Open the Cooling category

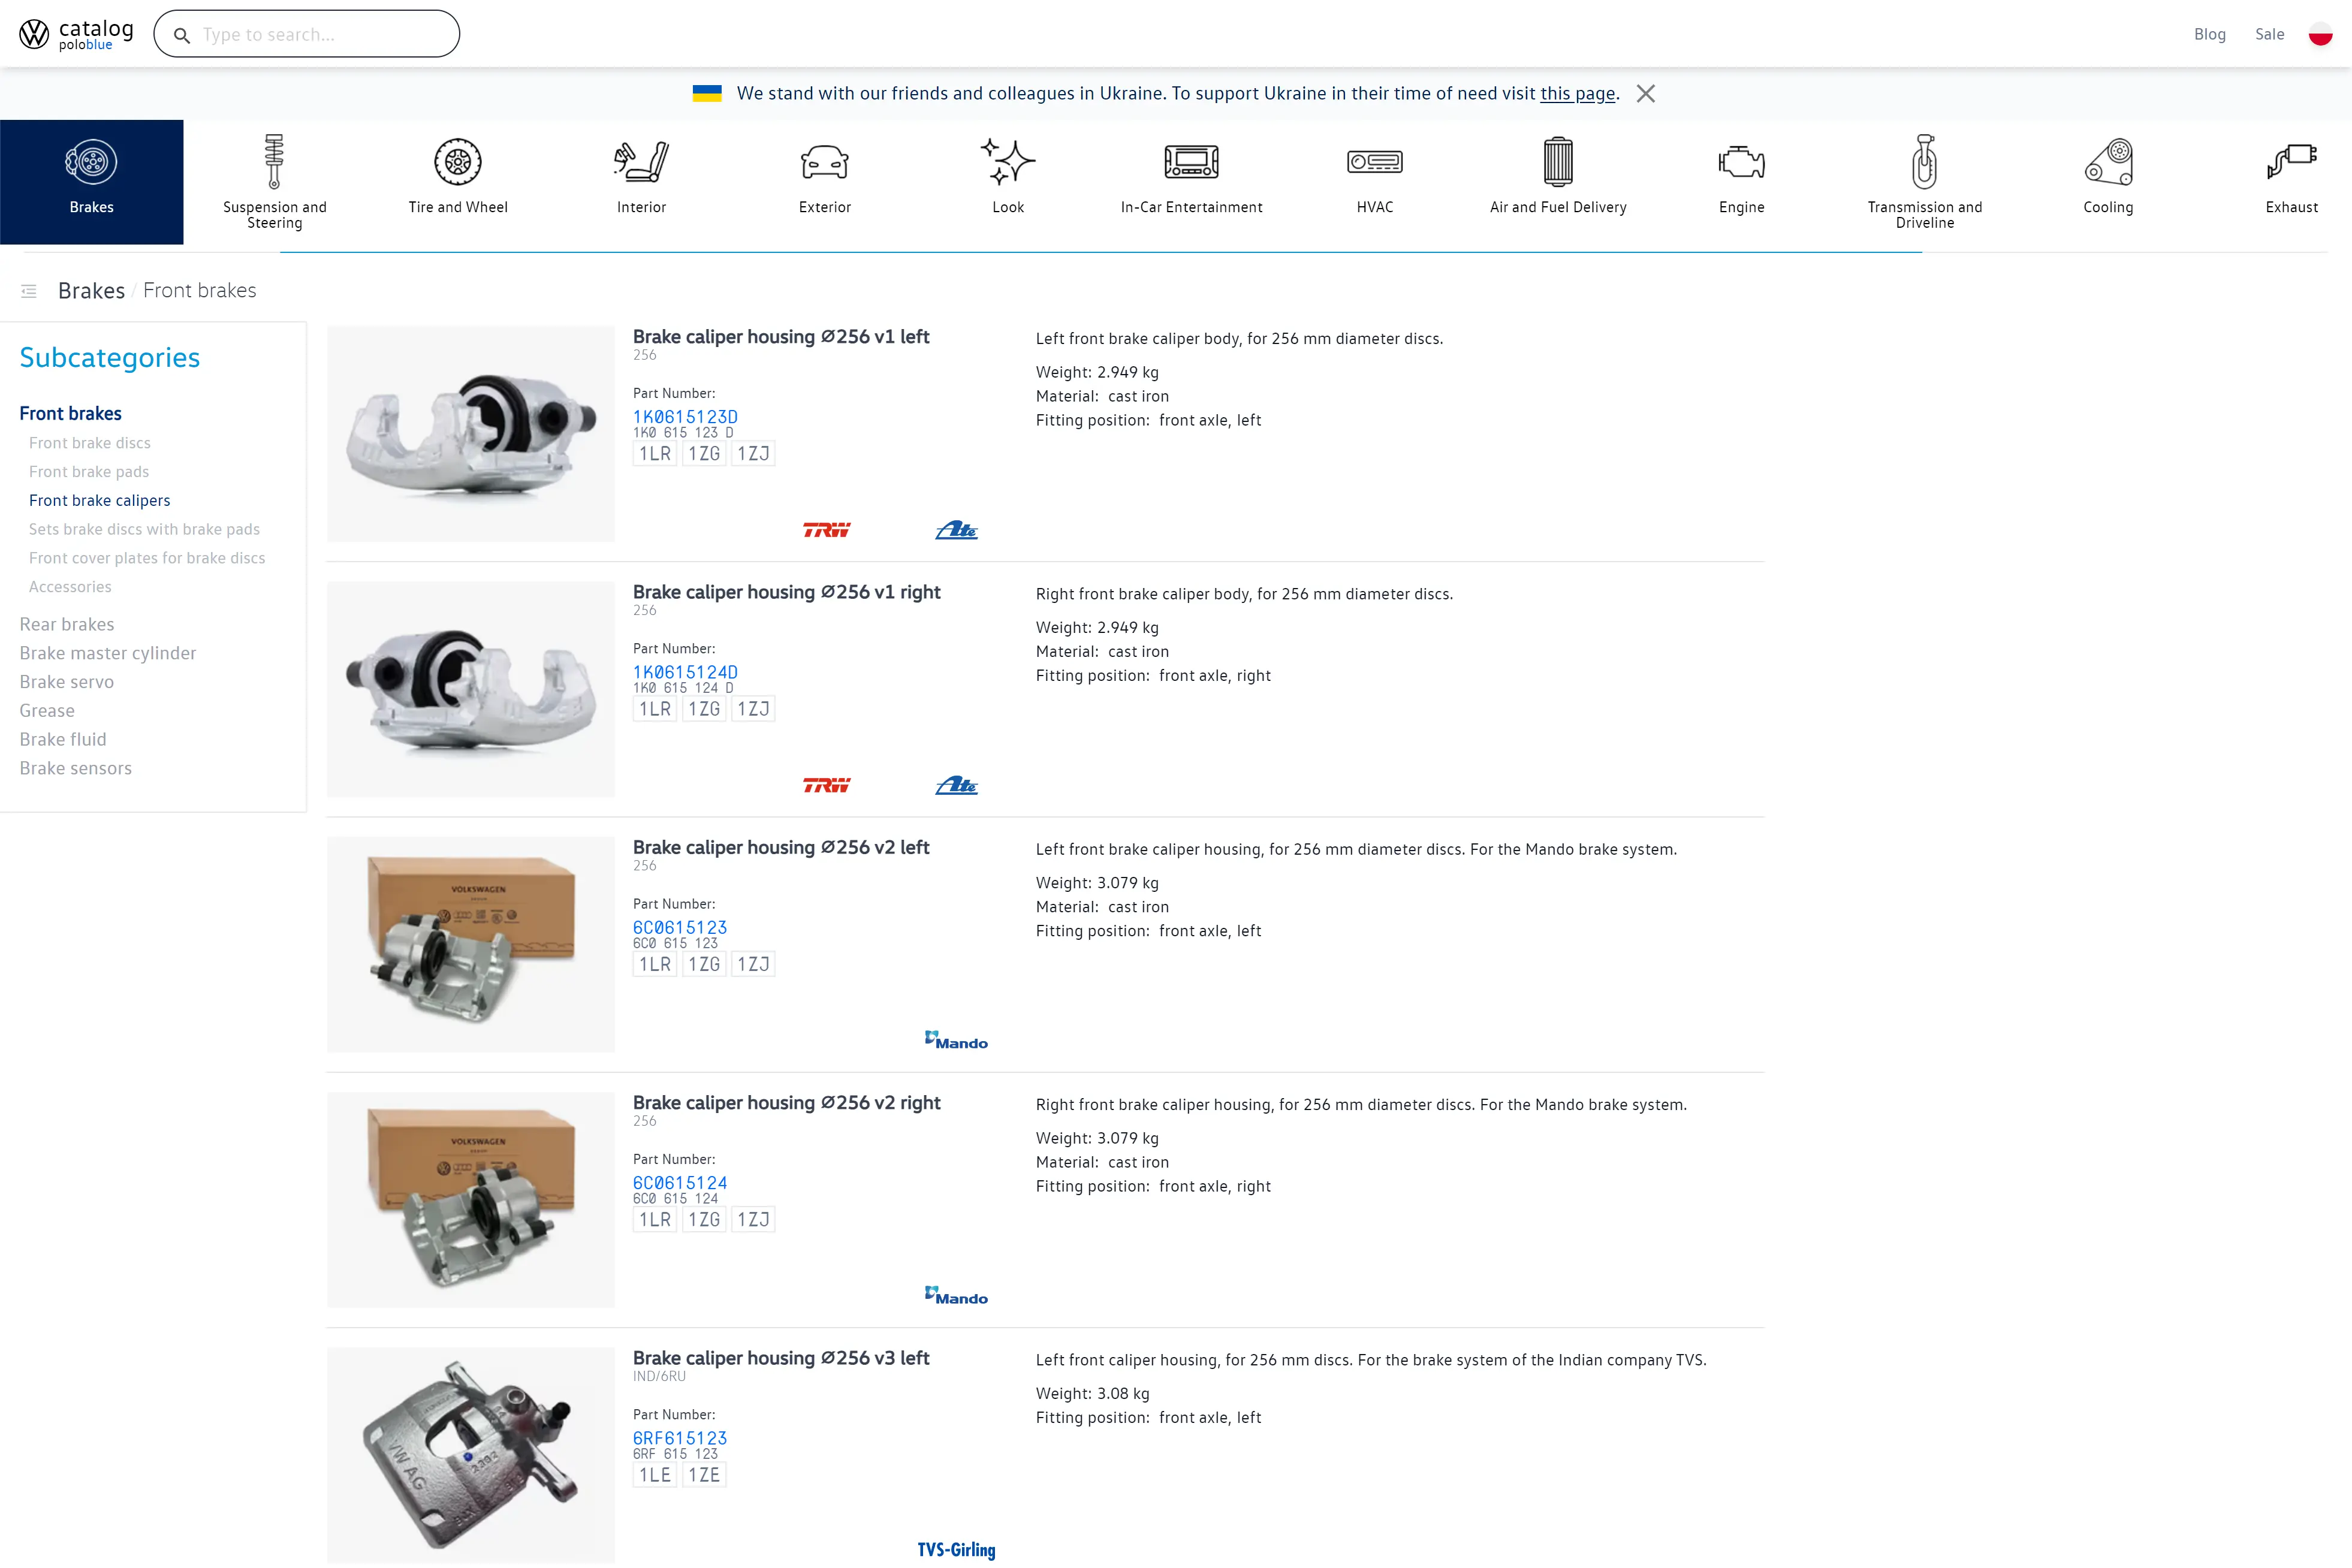tap(2108, 180)
